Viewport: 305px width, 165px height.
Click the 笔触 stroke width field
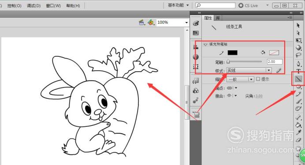coord(275,62)
